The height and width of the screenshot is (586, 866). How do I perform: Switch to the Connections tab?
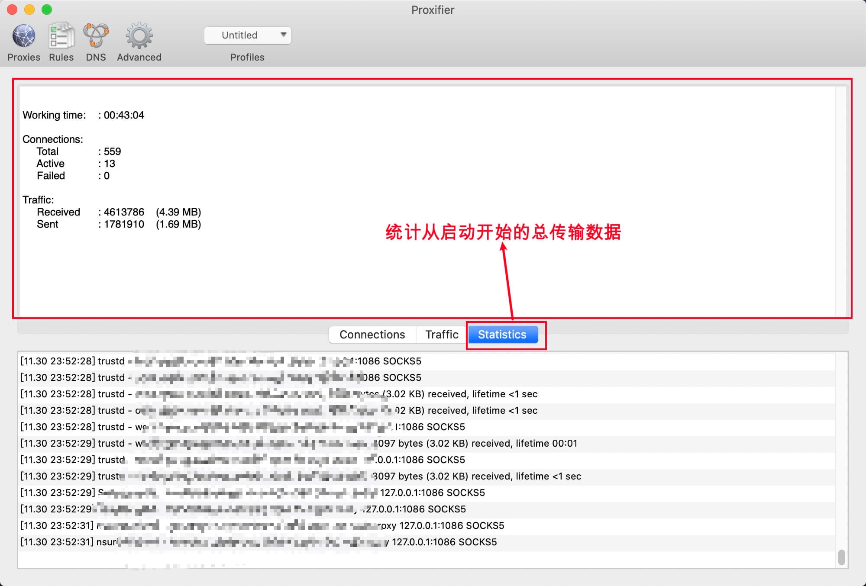(x=372, y=335)
